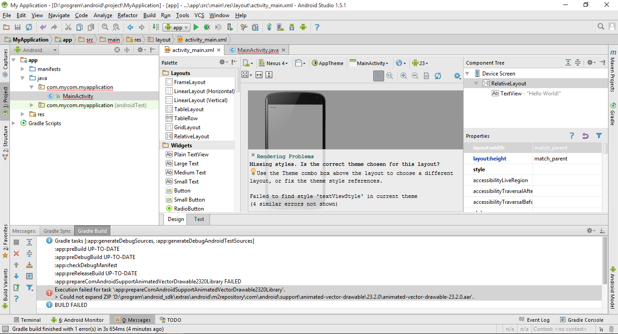Open the Event Log
The image size is (618, 334).
pos(534,320)
